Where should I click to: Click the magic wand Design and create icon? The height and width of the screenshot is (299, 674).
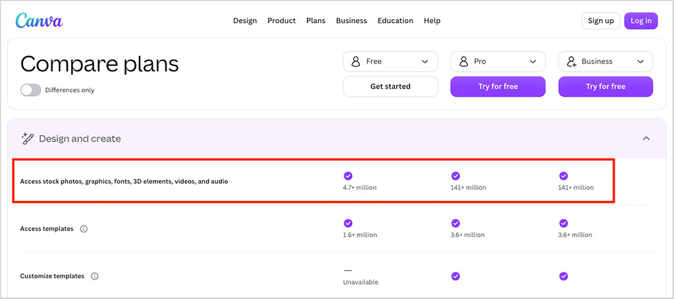coord(28,139)
